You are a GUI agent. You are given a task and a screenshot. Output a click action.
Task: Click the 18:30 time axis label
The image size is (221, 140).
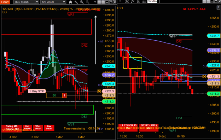coord(140,136)
